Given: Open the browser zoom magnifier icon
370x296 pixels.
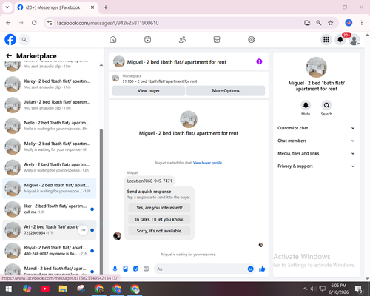Looking at the screenshot, I should pos(319,23).
